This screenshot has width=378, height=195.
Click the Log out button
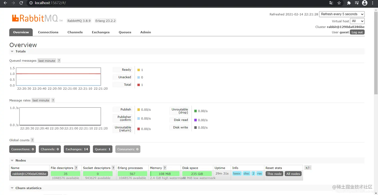pyautogui.click(x=357, y=32)
